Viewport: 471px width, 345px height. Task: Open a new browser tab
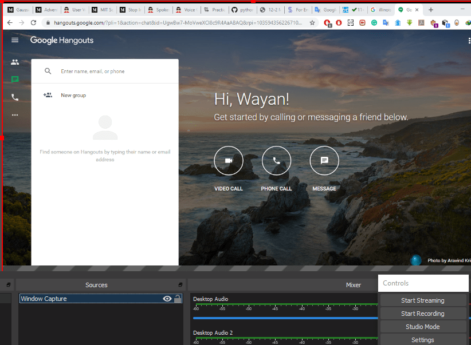point(431,10)
